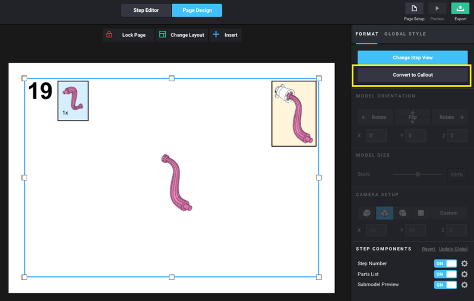Click the model Scale slider handle
The image size is (474, 301).
pyautogui.click(x=418, y=175)
